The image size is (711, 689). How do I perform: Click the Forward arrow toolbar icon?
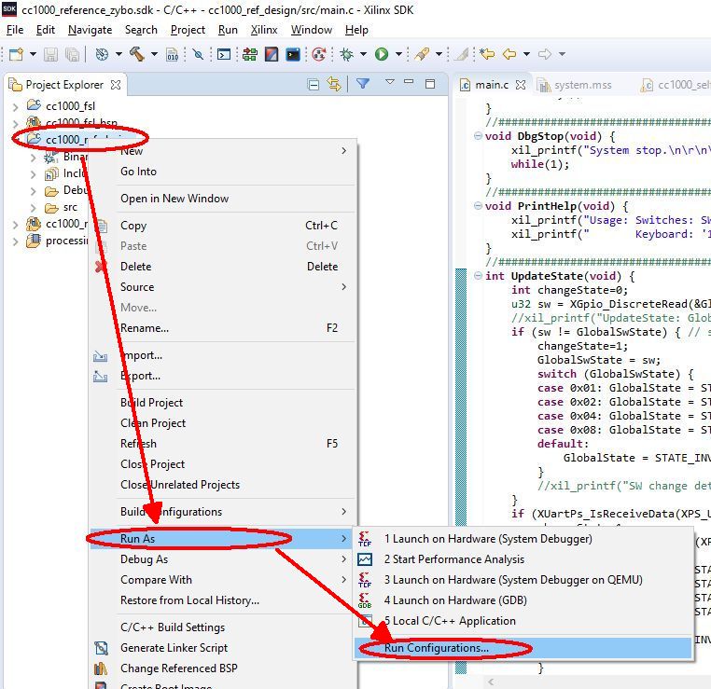point(545,54)
